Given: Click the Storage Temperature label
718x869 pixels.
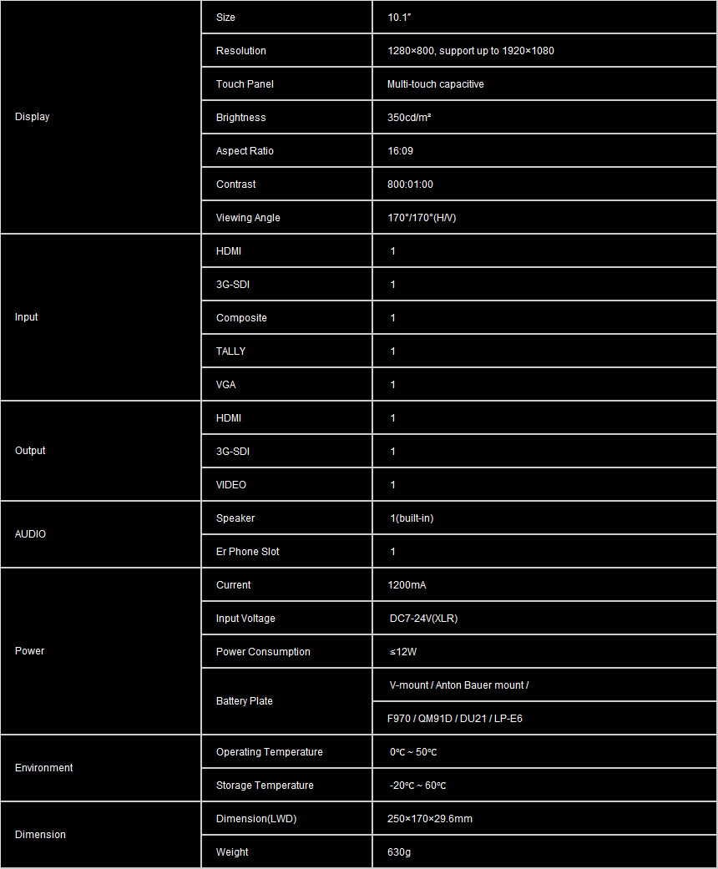Looking at the screenshot, I should click(x=265, y=786).
